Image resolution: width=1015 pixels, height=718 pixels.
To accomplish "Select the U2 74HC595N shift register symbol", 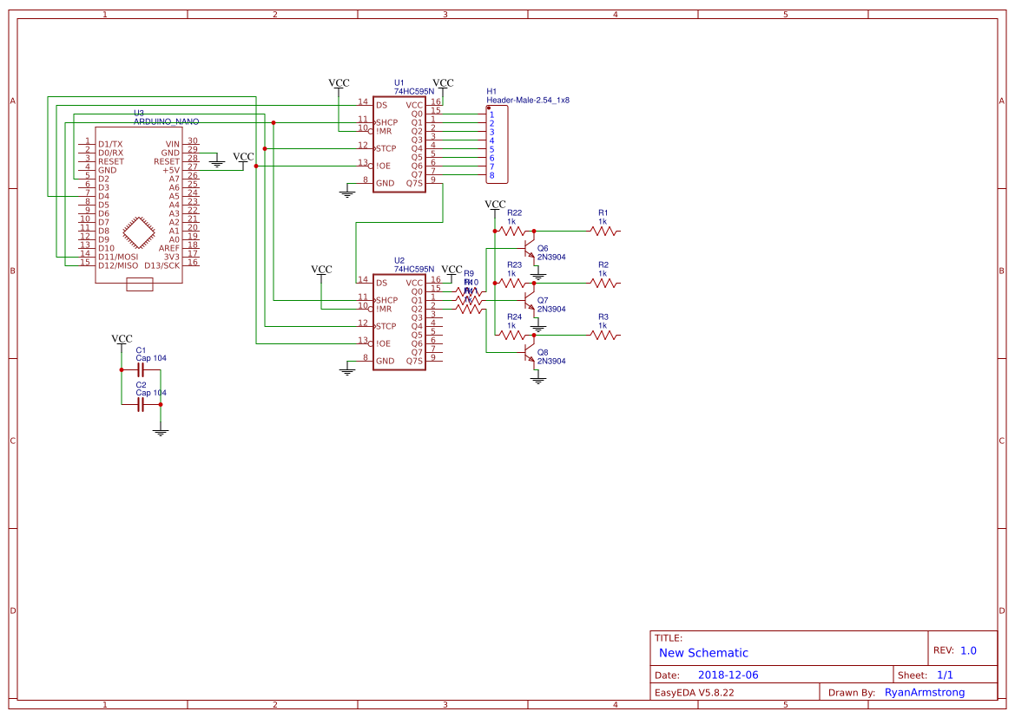I will (x=399, y=321).
